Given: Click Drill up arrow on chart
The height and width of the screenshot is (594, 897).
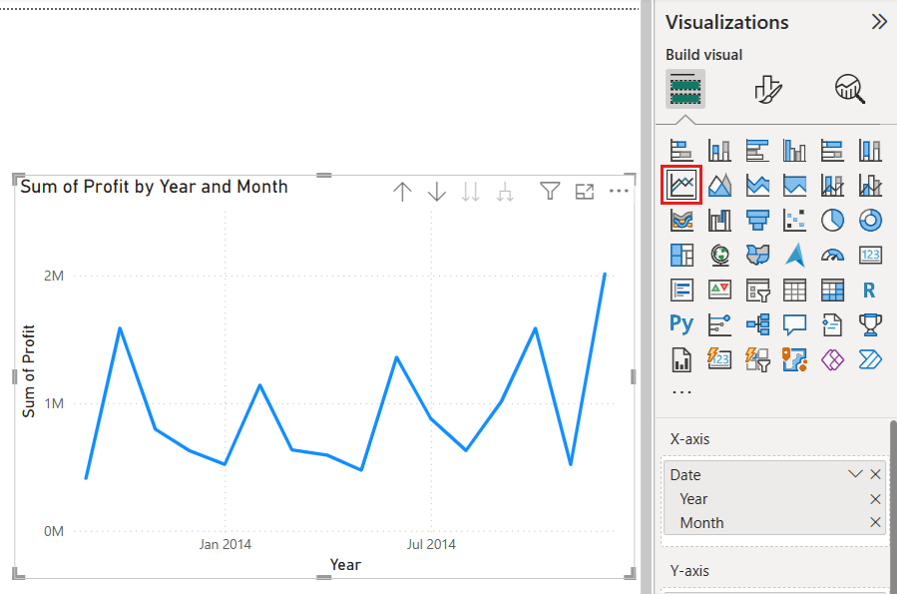Looking at the screenshot, I should point(402,191).
